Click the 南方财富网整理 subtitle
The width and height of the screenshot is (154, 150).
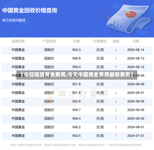tap(14, 20)
